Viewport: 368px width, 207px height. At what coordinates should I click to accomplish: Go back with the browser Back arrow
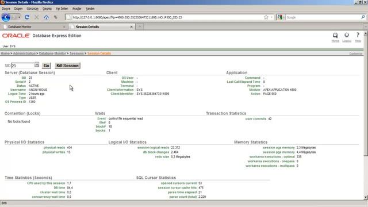tap(6, 17)
